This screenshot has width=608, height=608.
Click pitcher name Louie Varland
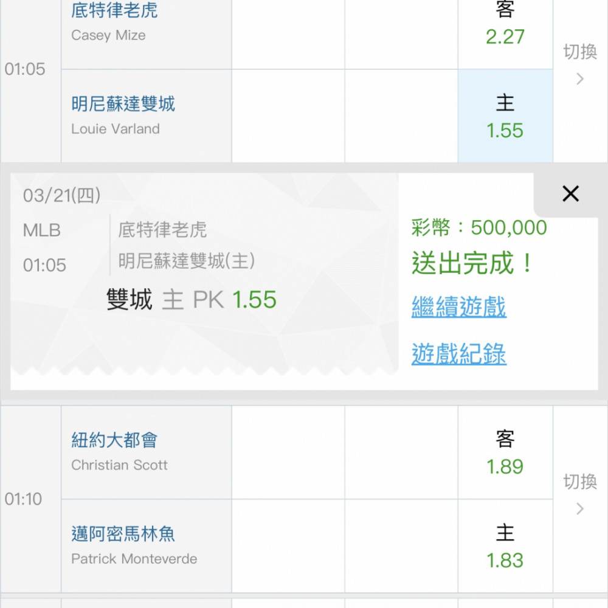(x=116, y=129)
